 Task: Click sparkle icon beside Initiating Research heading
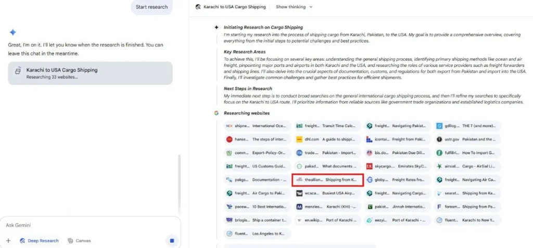click(x=216, y=27)
